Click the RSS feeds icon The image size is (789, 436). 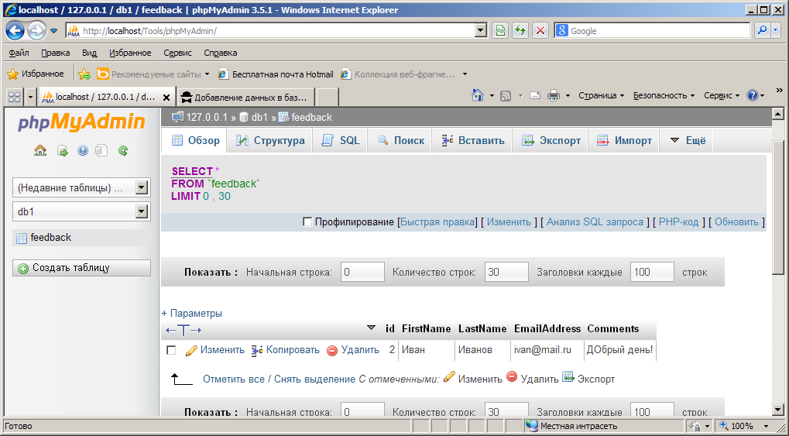(x=506, y=96)
